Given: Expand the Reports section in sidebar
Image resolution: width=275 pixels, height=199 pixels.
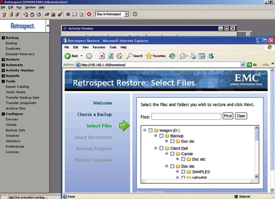Looking at the screenshot, I should 3,76.
